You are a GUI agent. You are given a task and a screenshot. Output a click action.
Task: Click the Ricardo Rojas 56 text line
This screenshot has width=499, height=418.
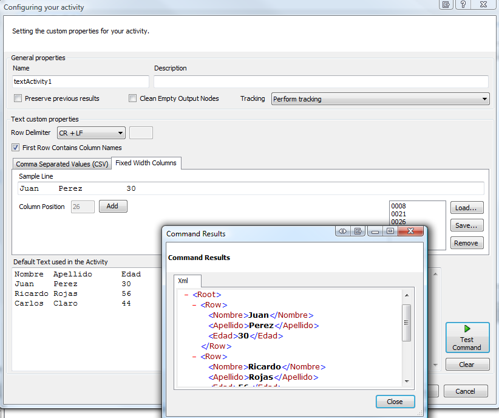coord(73,293)
